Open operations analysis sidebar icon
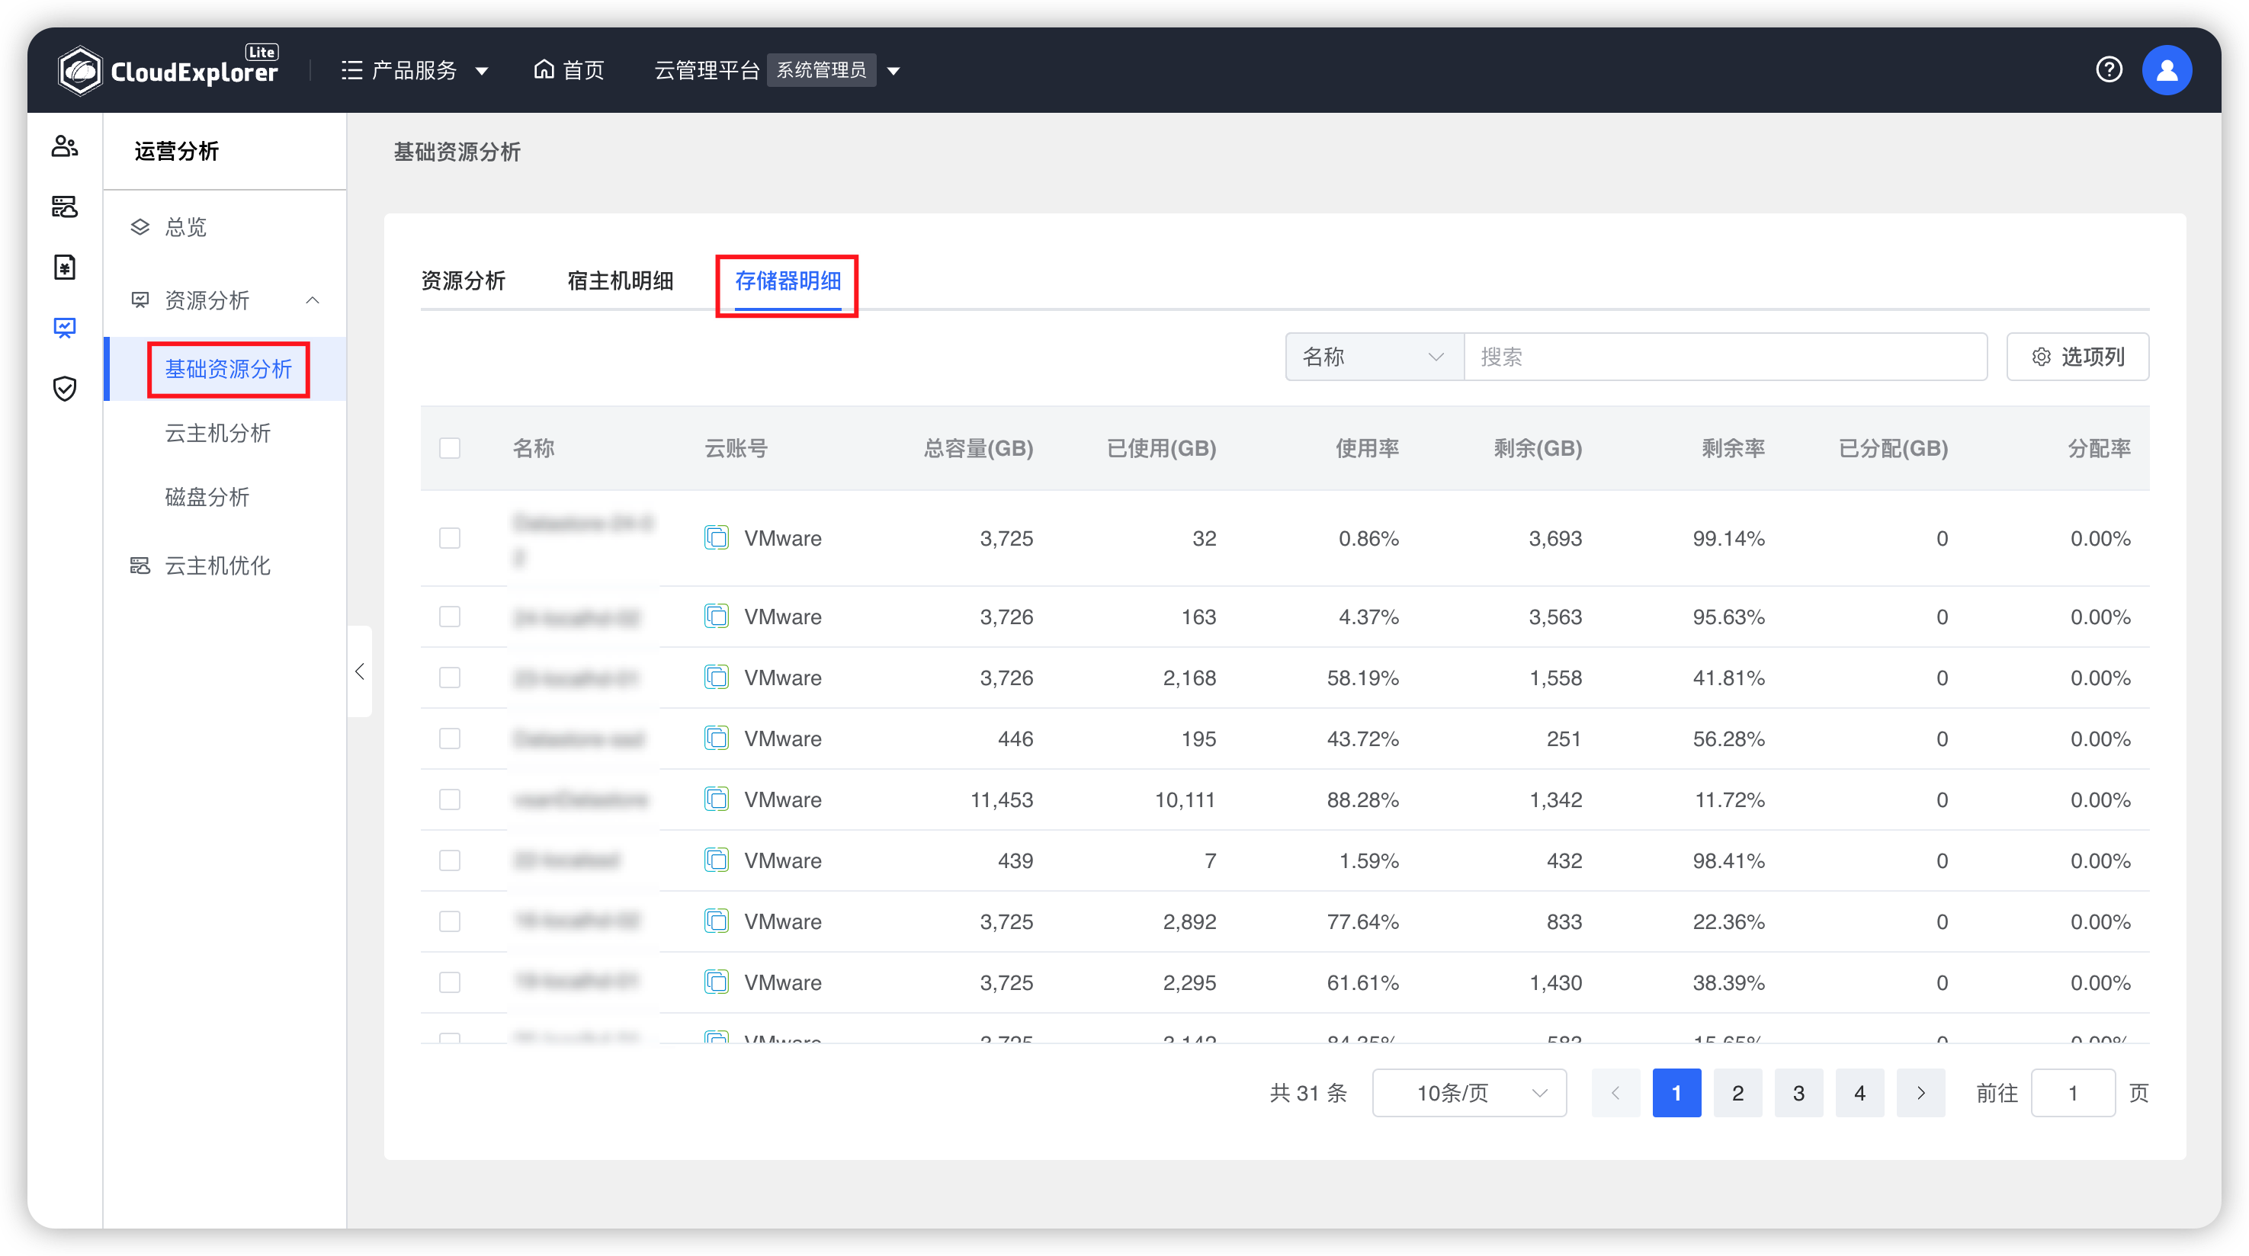The image size is (2249, 1256). pos(65,327)
